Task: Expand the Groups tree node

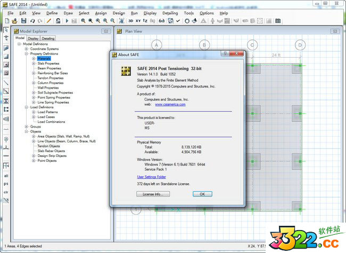Action: [x=26, y=127]
